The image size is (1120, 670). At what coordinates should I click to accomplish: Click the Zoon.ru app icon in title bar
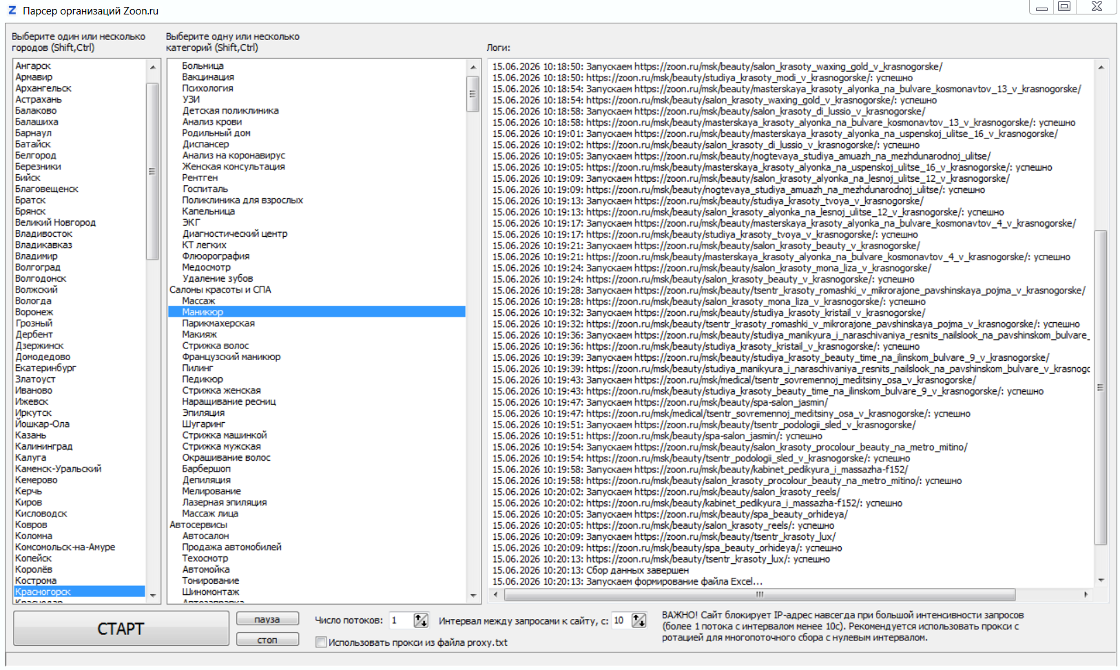pyautogui.click(x=12, y=10)
